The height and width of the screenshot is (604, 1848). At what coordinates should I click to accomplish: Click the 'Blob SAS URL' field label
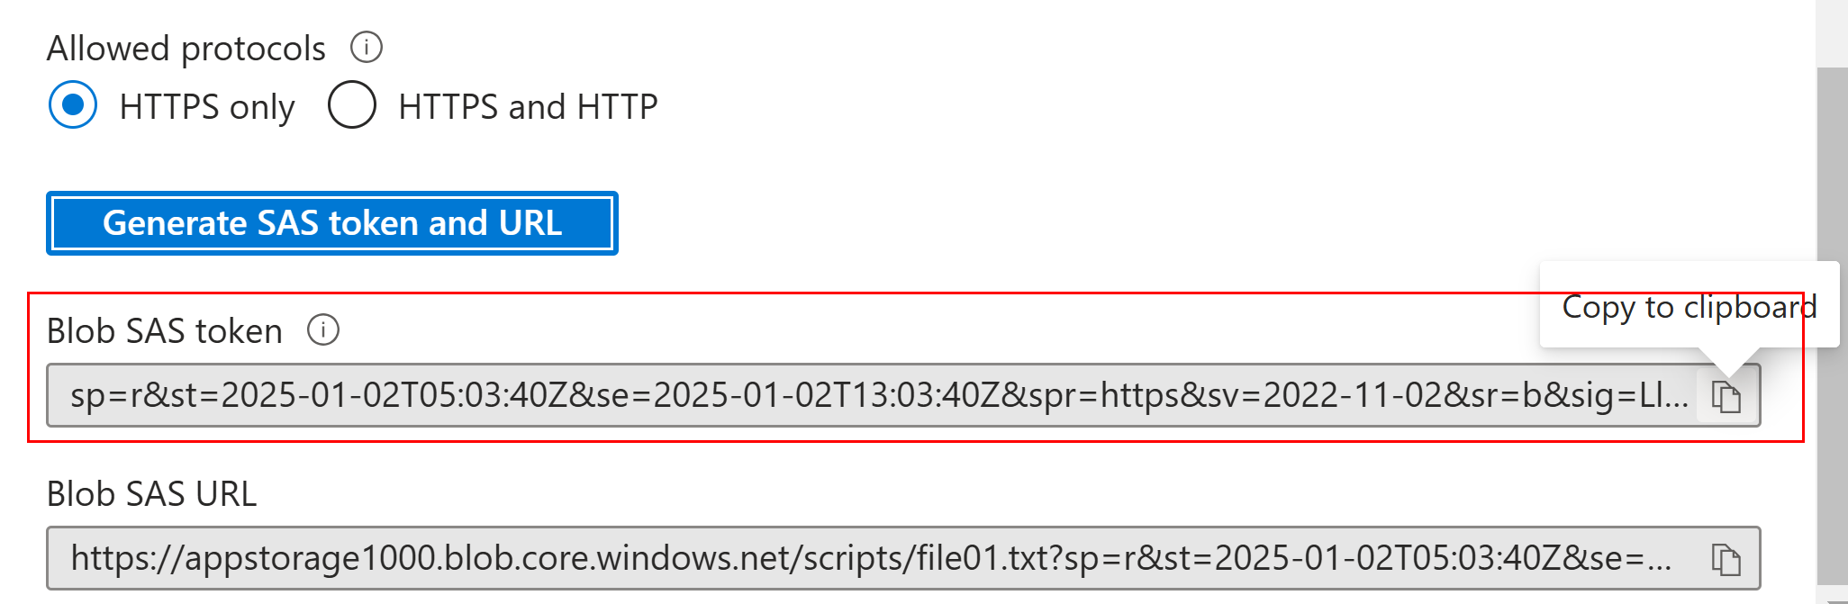pyautogui.click(x=152, y=494)
